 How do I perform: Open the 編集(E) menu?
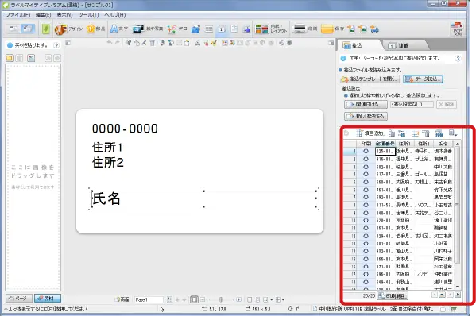pos(43,15)
